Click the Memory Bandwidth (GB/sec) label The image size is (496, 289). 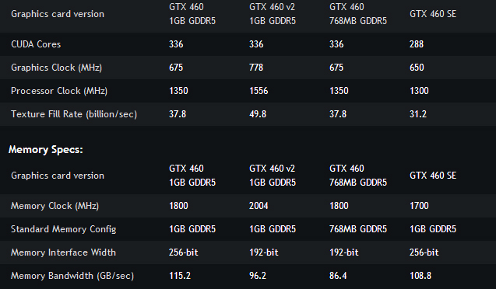[72, 276]
